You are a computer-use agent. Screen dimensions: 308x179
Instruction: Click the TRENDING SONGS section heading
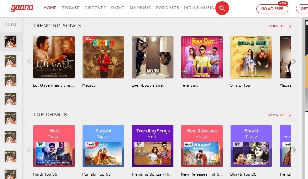[57, 26]
